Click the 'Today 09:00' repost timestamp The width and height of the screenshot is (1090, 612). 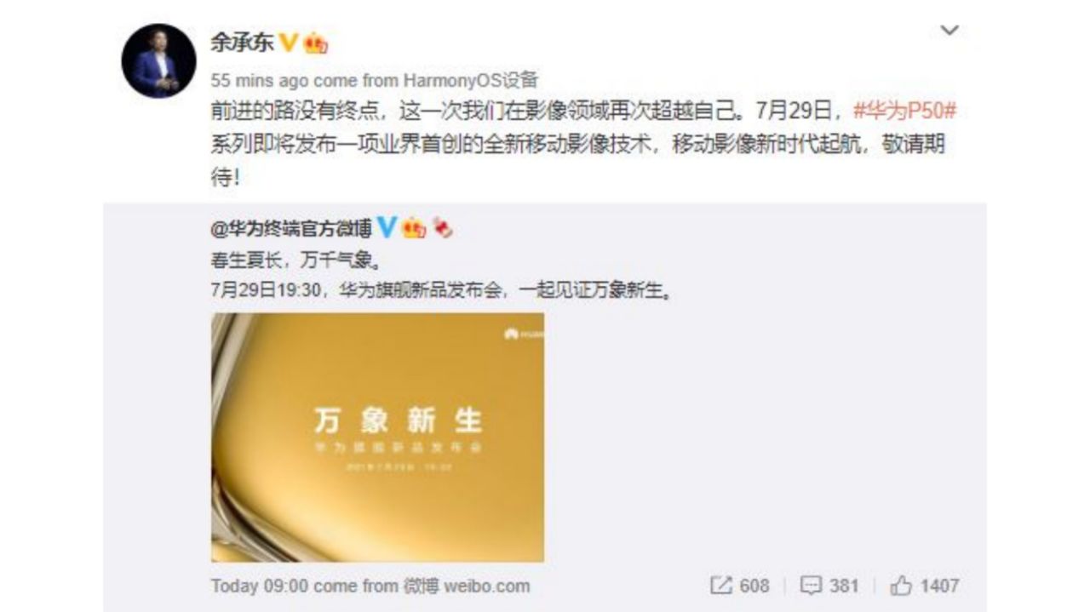260,586
